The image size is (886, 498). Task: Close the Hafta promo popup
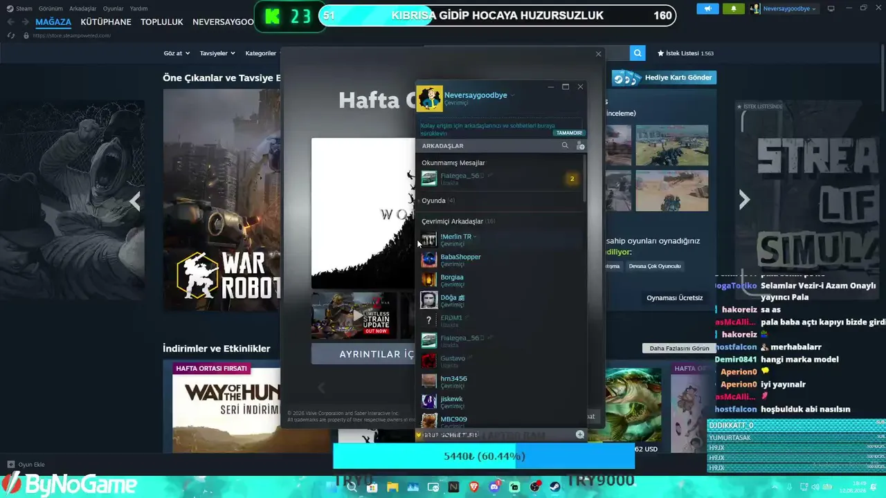599,54
